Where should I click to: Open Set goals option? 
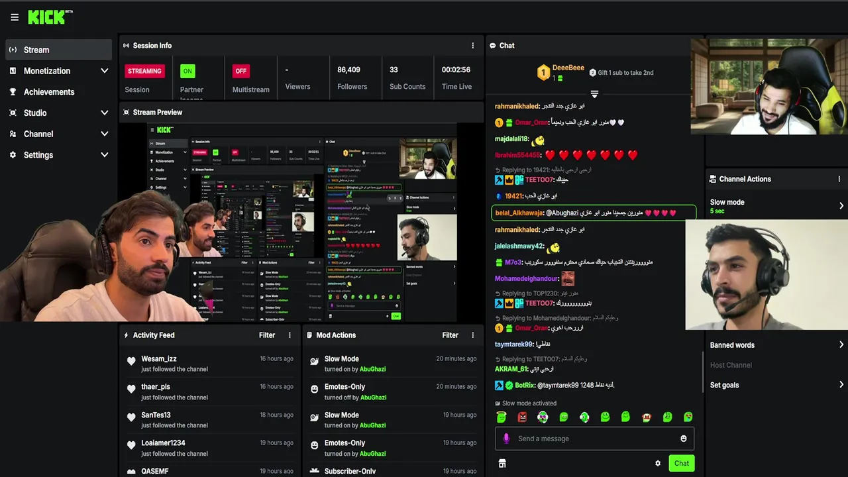(776, 385)
